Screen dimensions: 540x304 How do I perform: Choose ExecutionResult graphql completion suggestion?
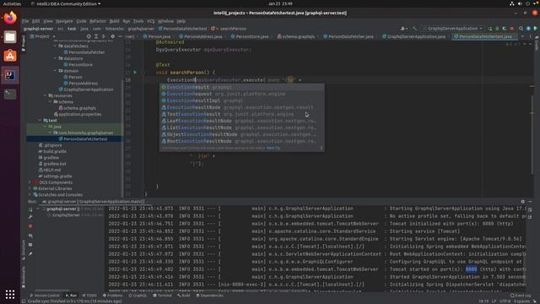coord(242,87)
